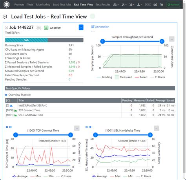
Task: Toggle the Failed series in throughput legend
Action: pos(141,77)
